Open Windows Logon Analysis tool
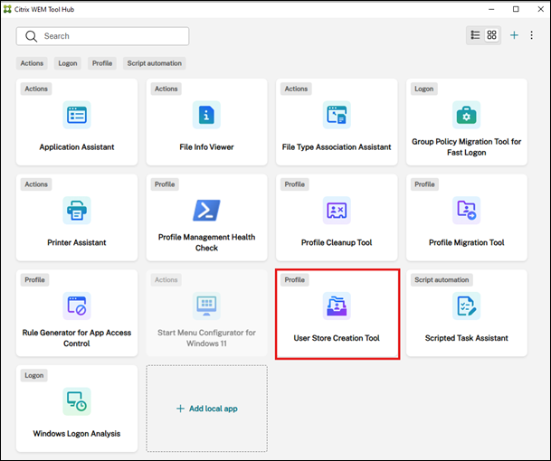 point(77,402)
